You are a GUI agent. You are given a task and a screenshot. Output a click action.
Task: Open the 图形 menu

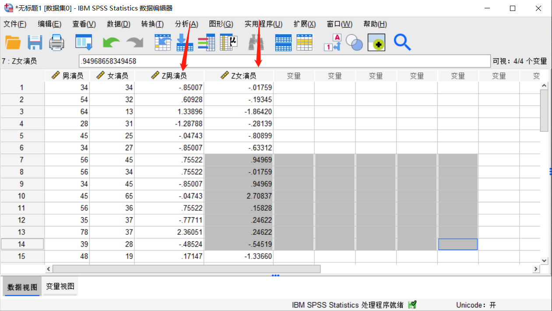point(221,24)
